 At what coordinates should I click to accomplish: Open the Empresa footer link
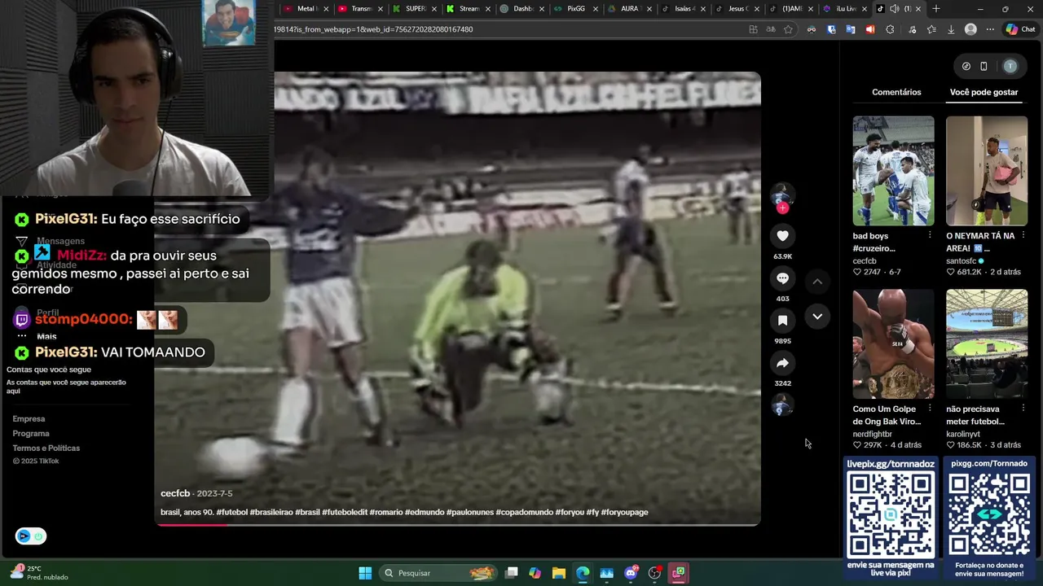point(29,419)
